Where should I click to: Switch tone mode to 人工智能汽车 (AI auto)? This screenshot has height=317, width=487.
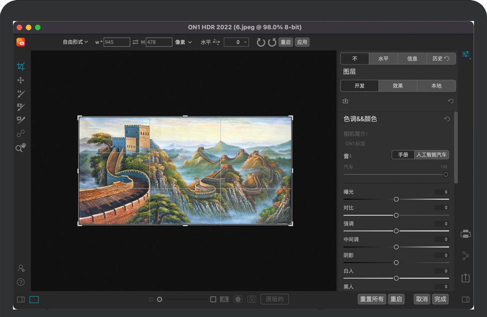432,155
